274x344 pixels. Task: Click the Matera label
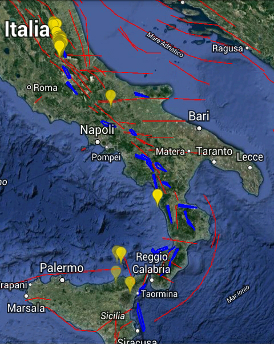(170, 152)
